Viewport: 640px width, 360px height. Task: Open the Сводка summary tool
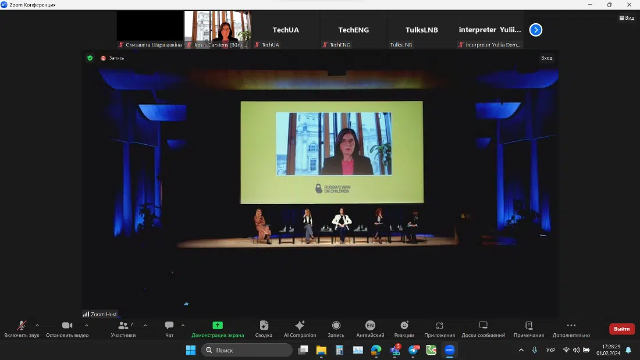[x=264, y=326]
